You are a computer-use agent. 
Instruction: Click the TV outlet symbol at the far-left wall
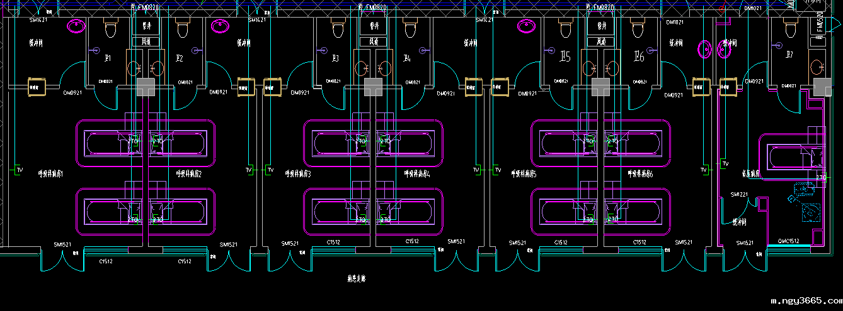[x=18, y=170]
